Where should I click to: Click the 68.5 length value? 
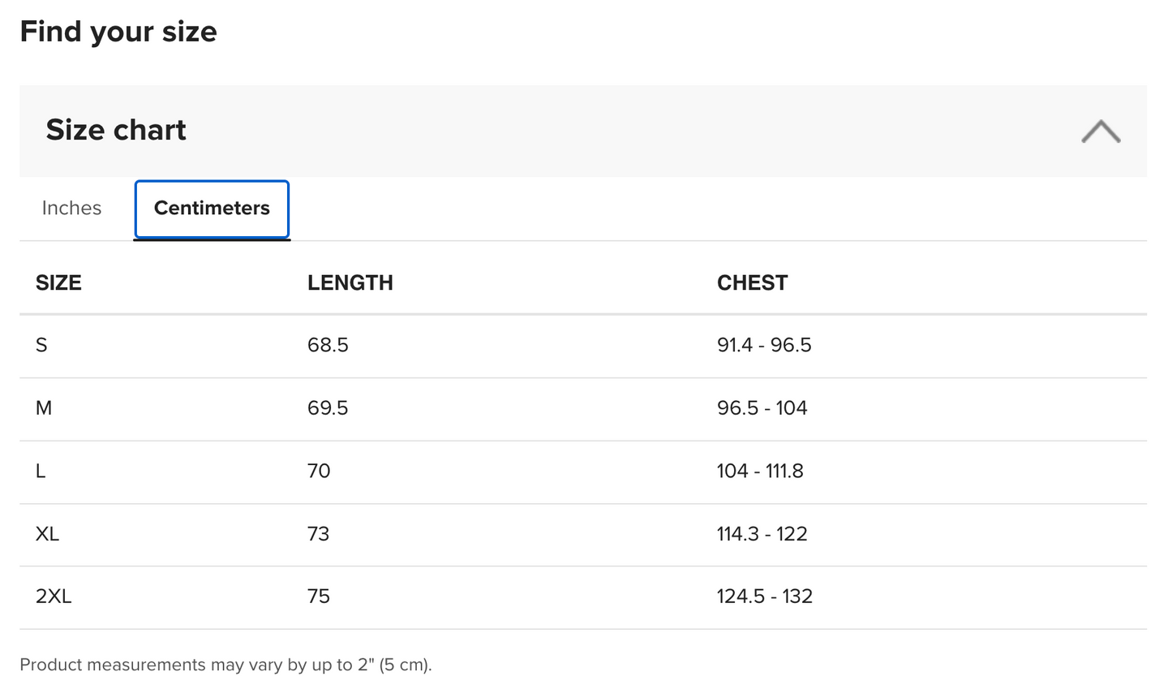point(328,346)
